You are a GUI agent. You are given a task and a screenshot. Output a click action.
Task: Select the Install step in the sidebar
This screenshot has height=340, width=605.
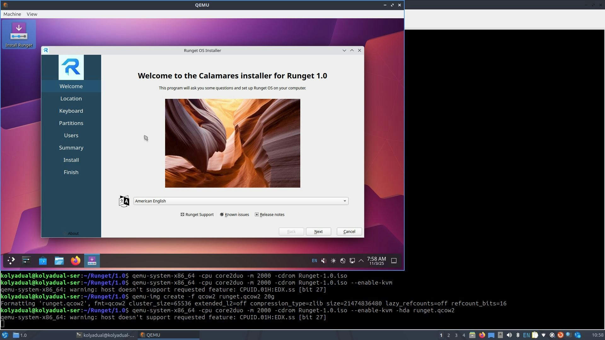(71, 160)
